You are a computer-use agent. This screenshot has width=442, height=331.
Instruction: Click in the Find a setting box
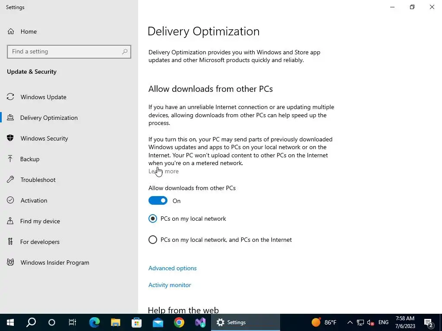pyautogui.click(x=69, y=52)
